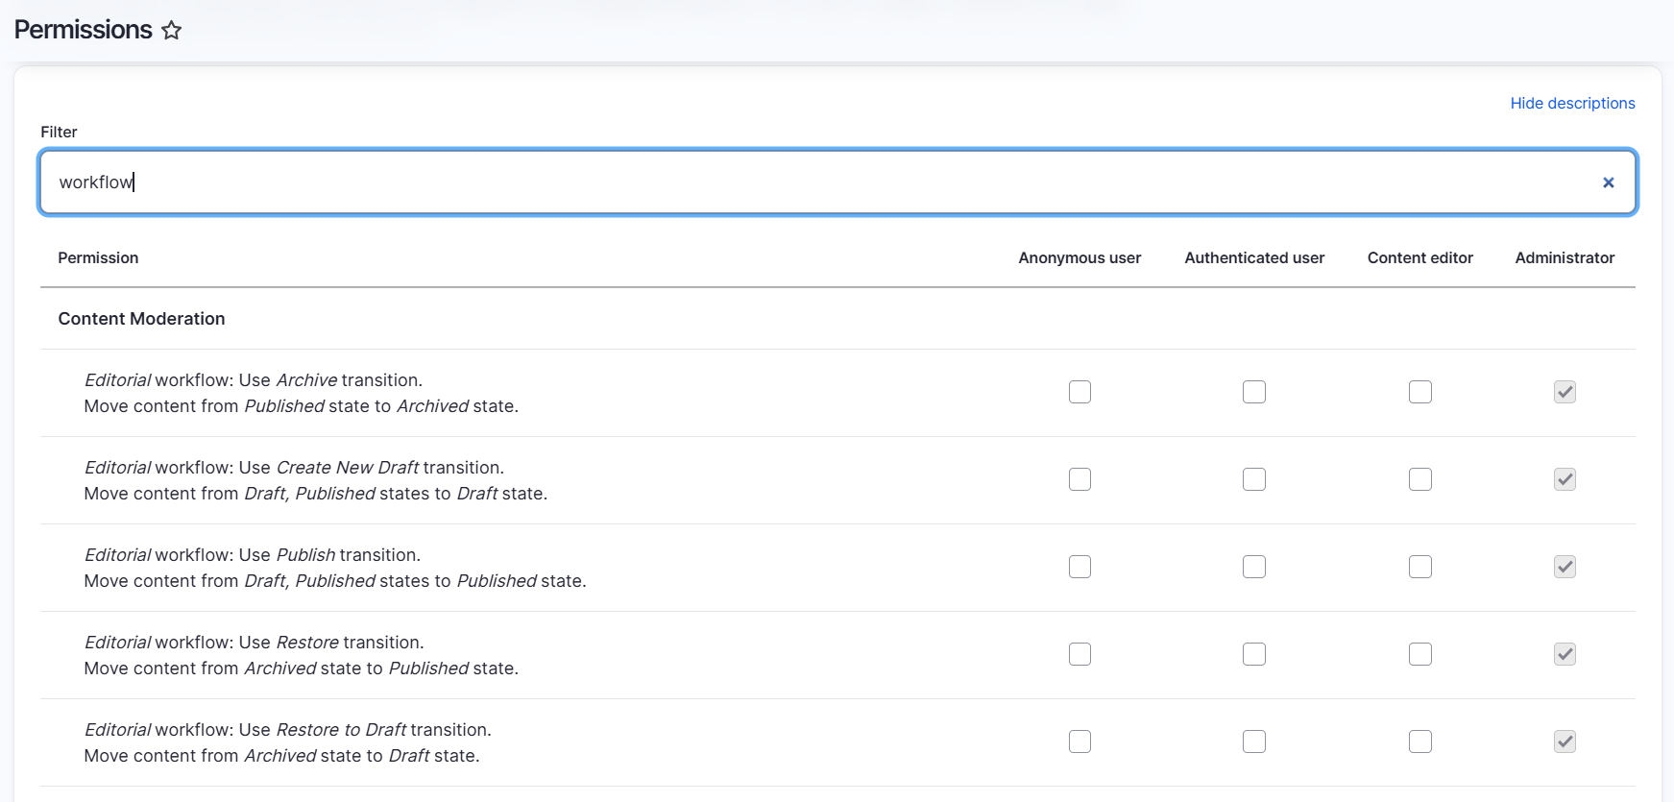The width and height of the screenshot is (1674, 802).
Task: Click the Hide descriptions link
Action: tap(1572, 103)
